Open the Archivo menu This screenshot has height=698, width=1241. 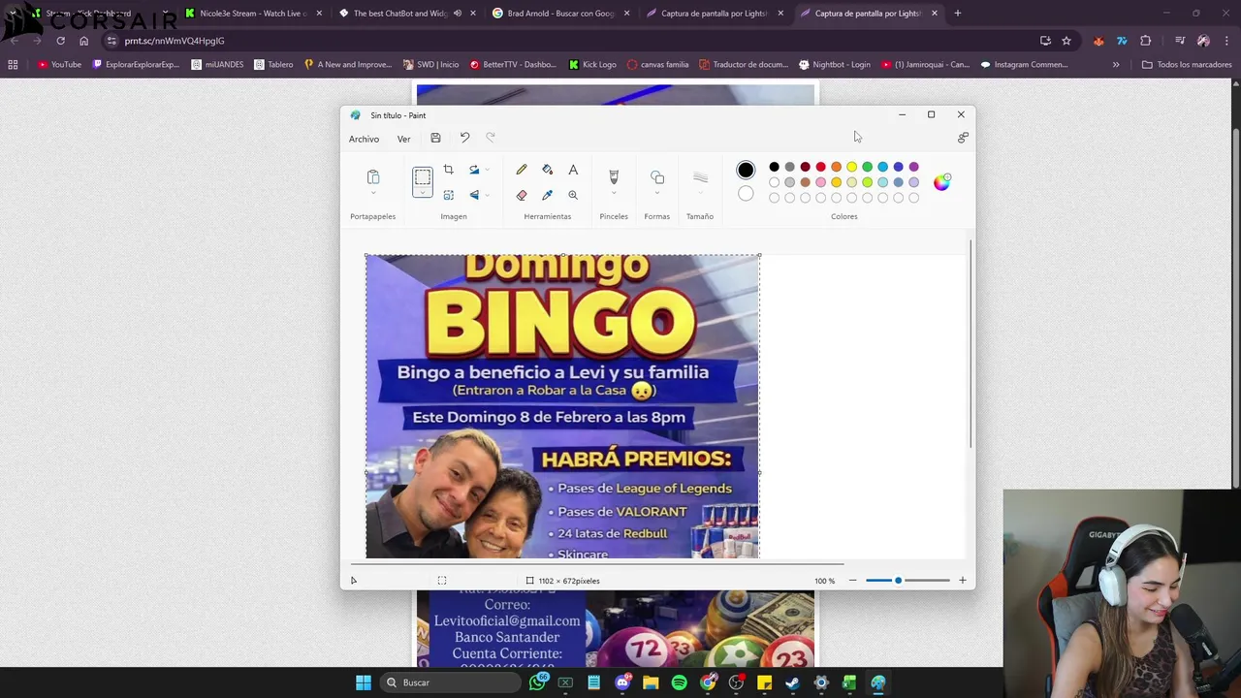pos(364,139)
